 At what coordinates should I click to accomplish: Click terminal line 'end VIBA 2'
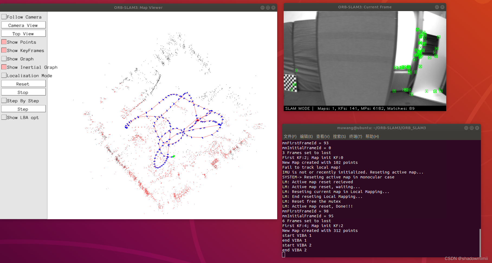click(294, 250)
